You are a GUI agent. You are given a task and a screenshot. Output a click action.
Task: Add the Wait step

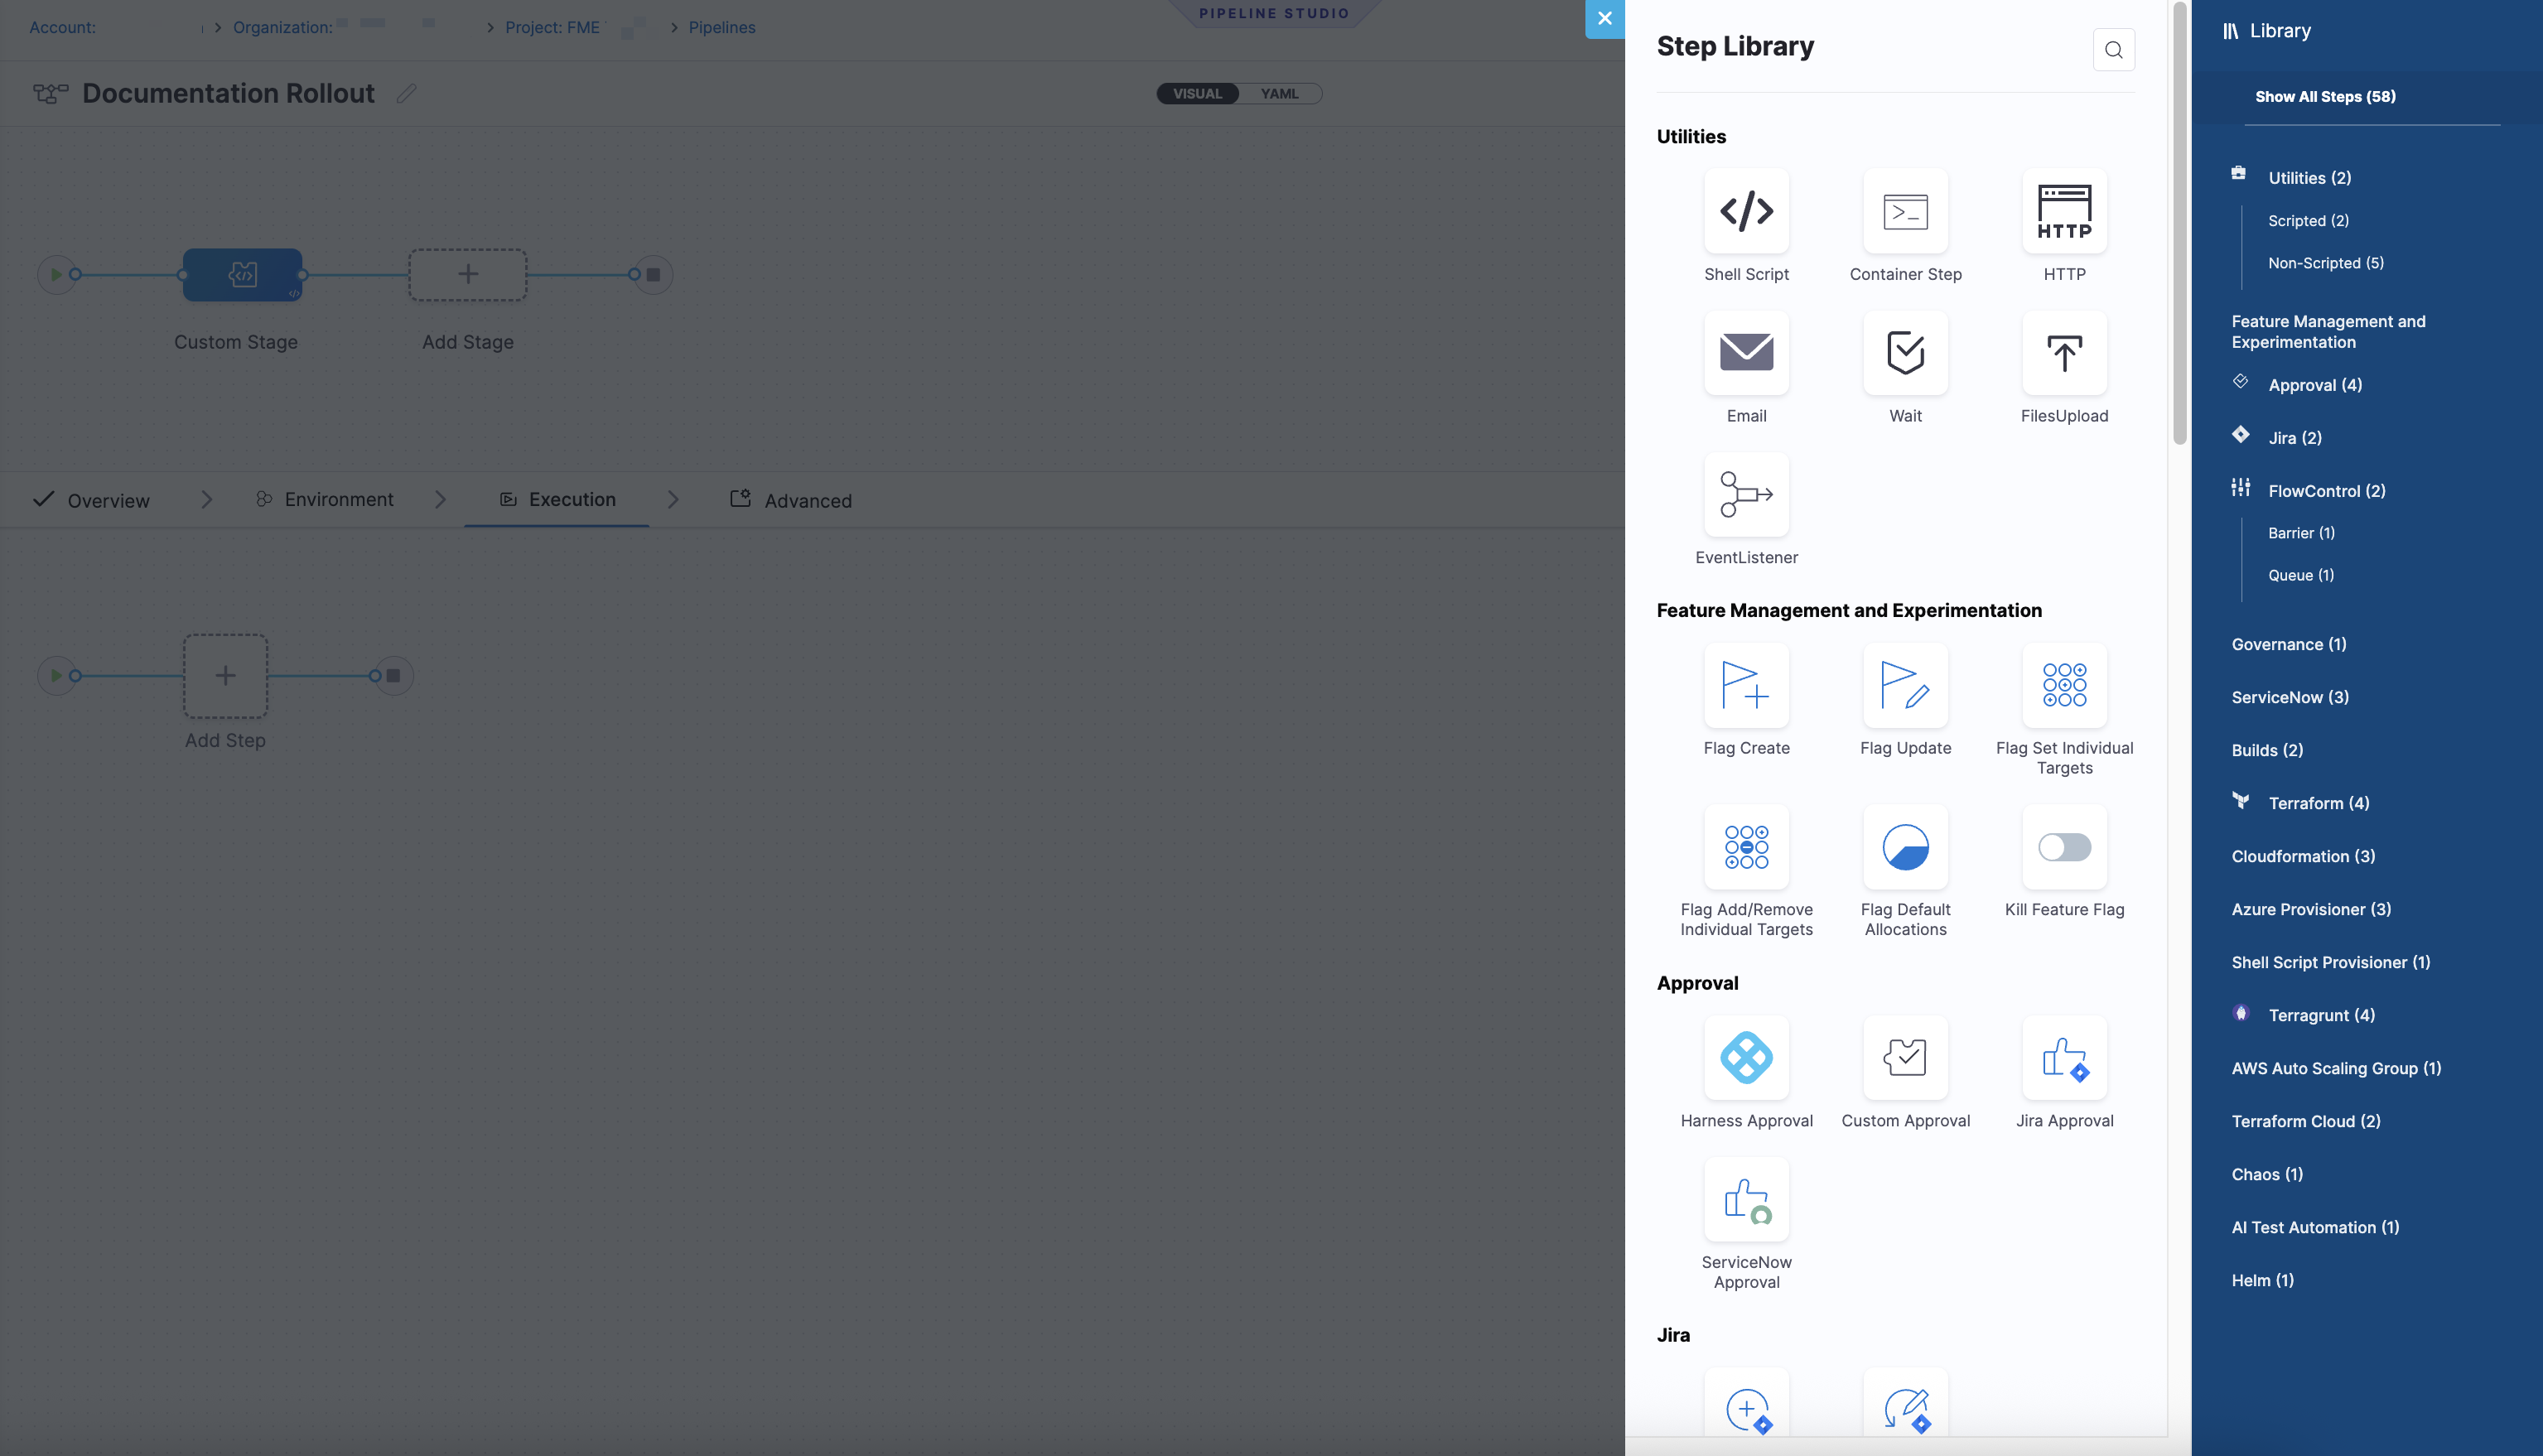pos(1905,353)
